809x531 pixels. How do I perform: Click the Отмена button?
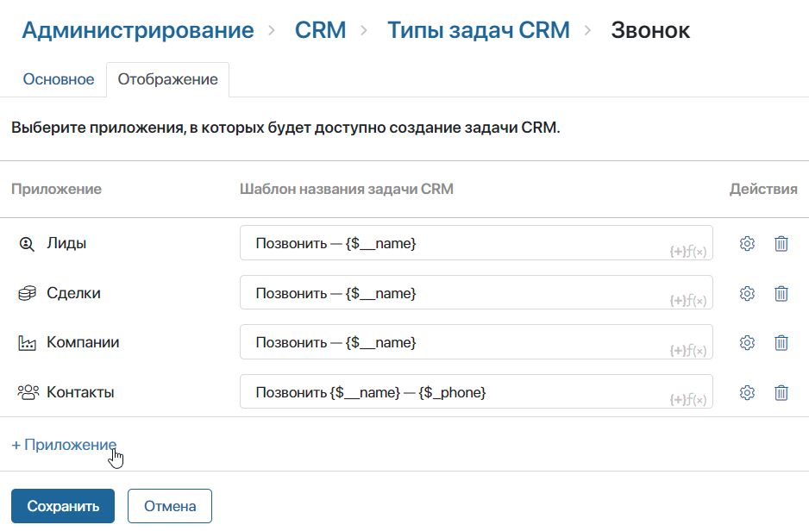[x=170, y=506]
